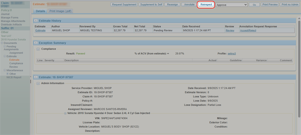Collapse the Documents tree node
301x135 pixels.
[x=2, y=43]
